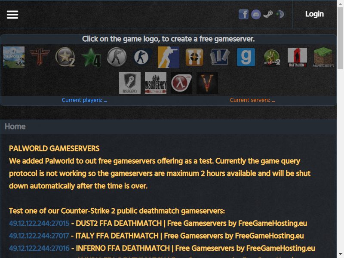Click the vertical page scrollbar thumb
This screenshot has height=258, width=344.
(340, 38)
